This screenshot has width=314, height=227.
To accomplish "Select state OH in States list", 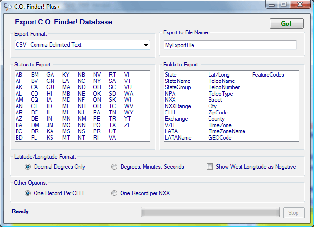I will (97, 87).
